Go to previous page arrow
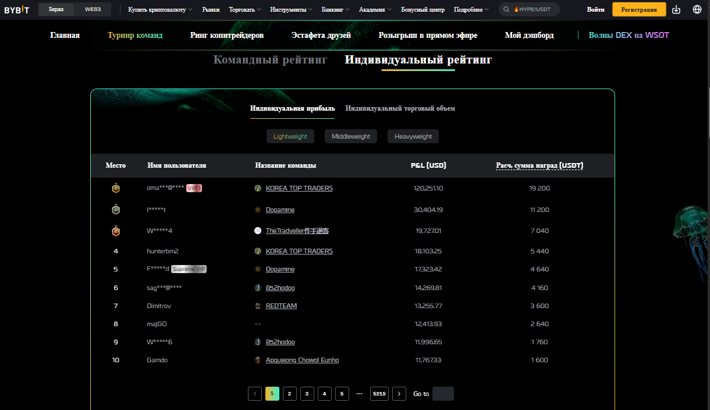This screenshot has width=710, height=410. pyautogui.click(x=255, y=394)
